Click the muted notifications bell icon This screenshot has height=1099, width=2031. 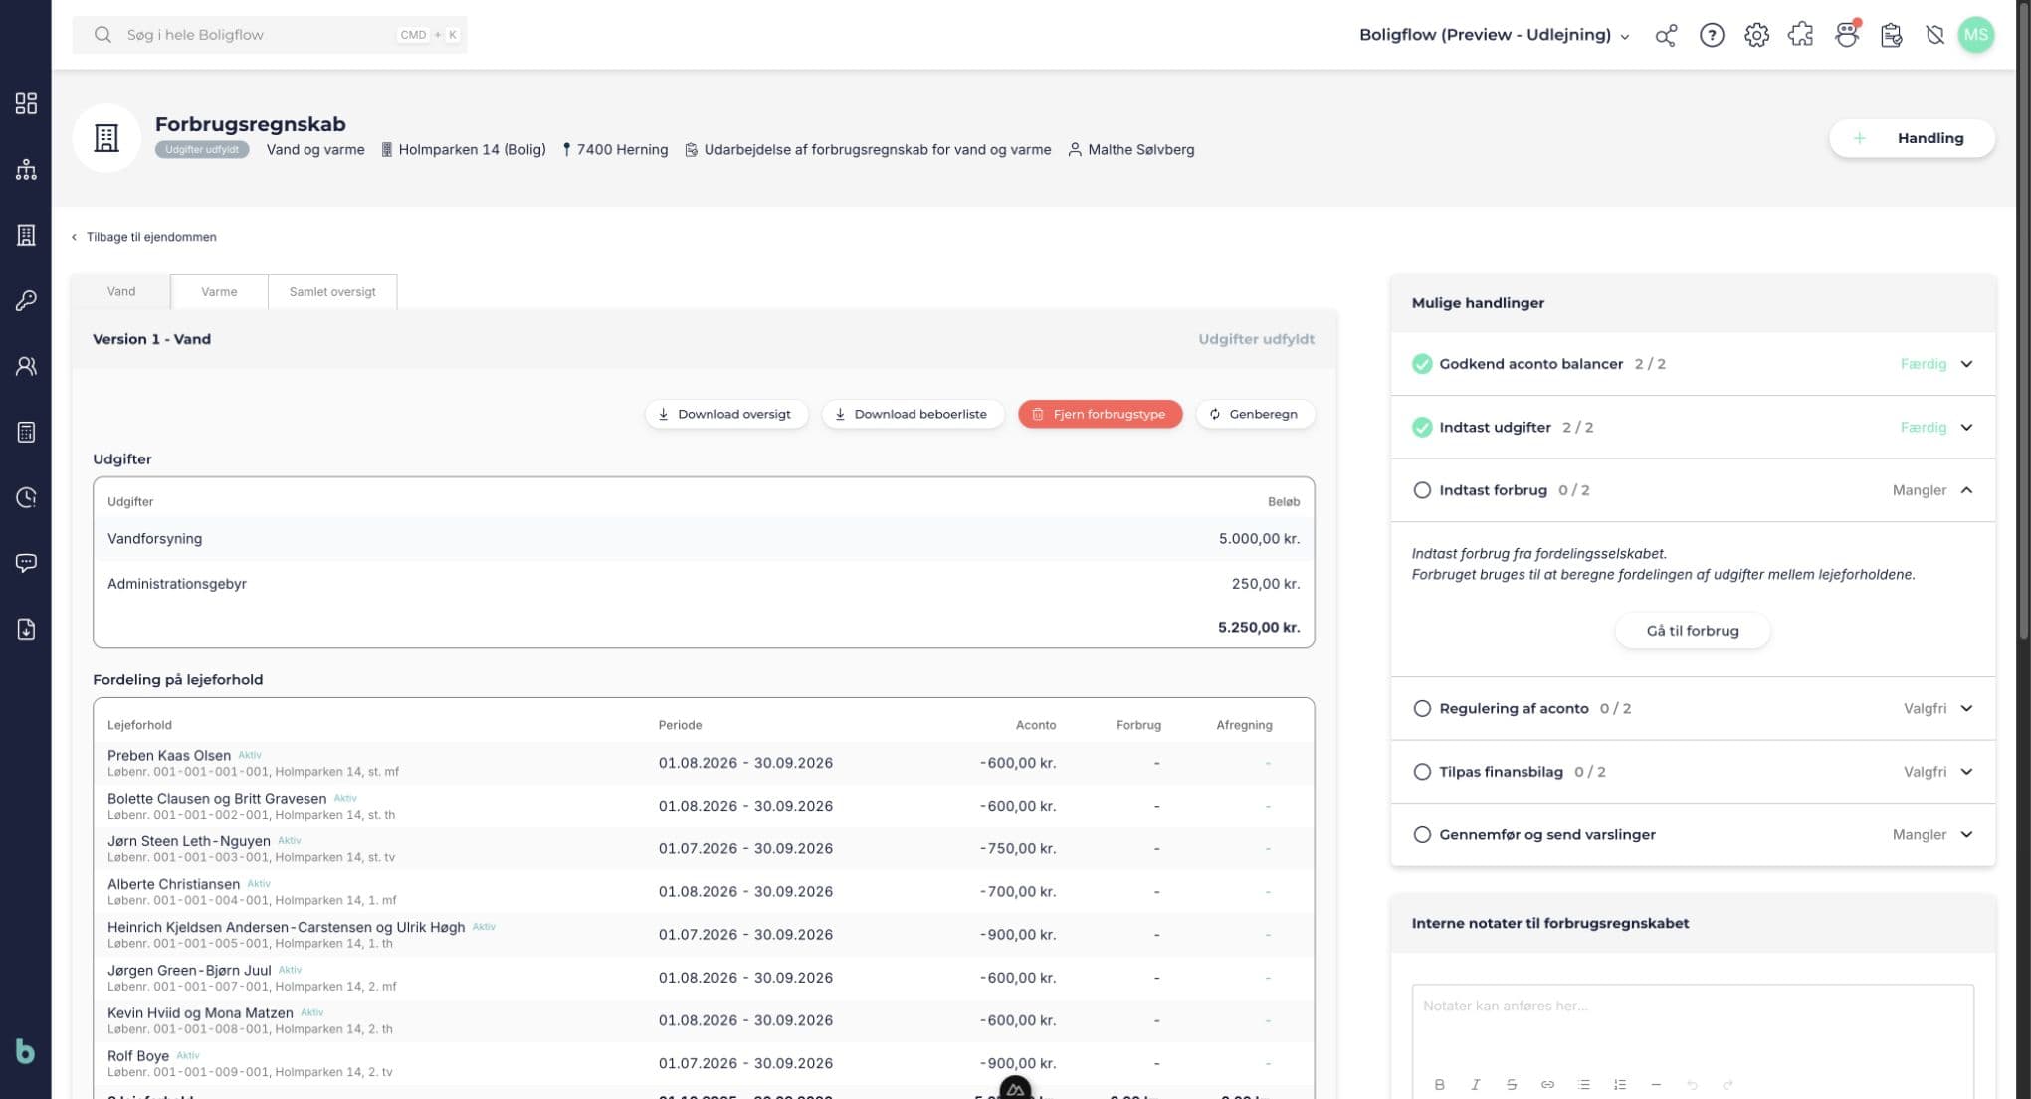coord(1934,35)
